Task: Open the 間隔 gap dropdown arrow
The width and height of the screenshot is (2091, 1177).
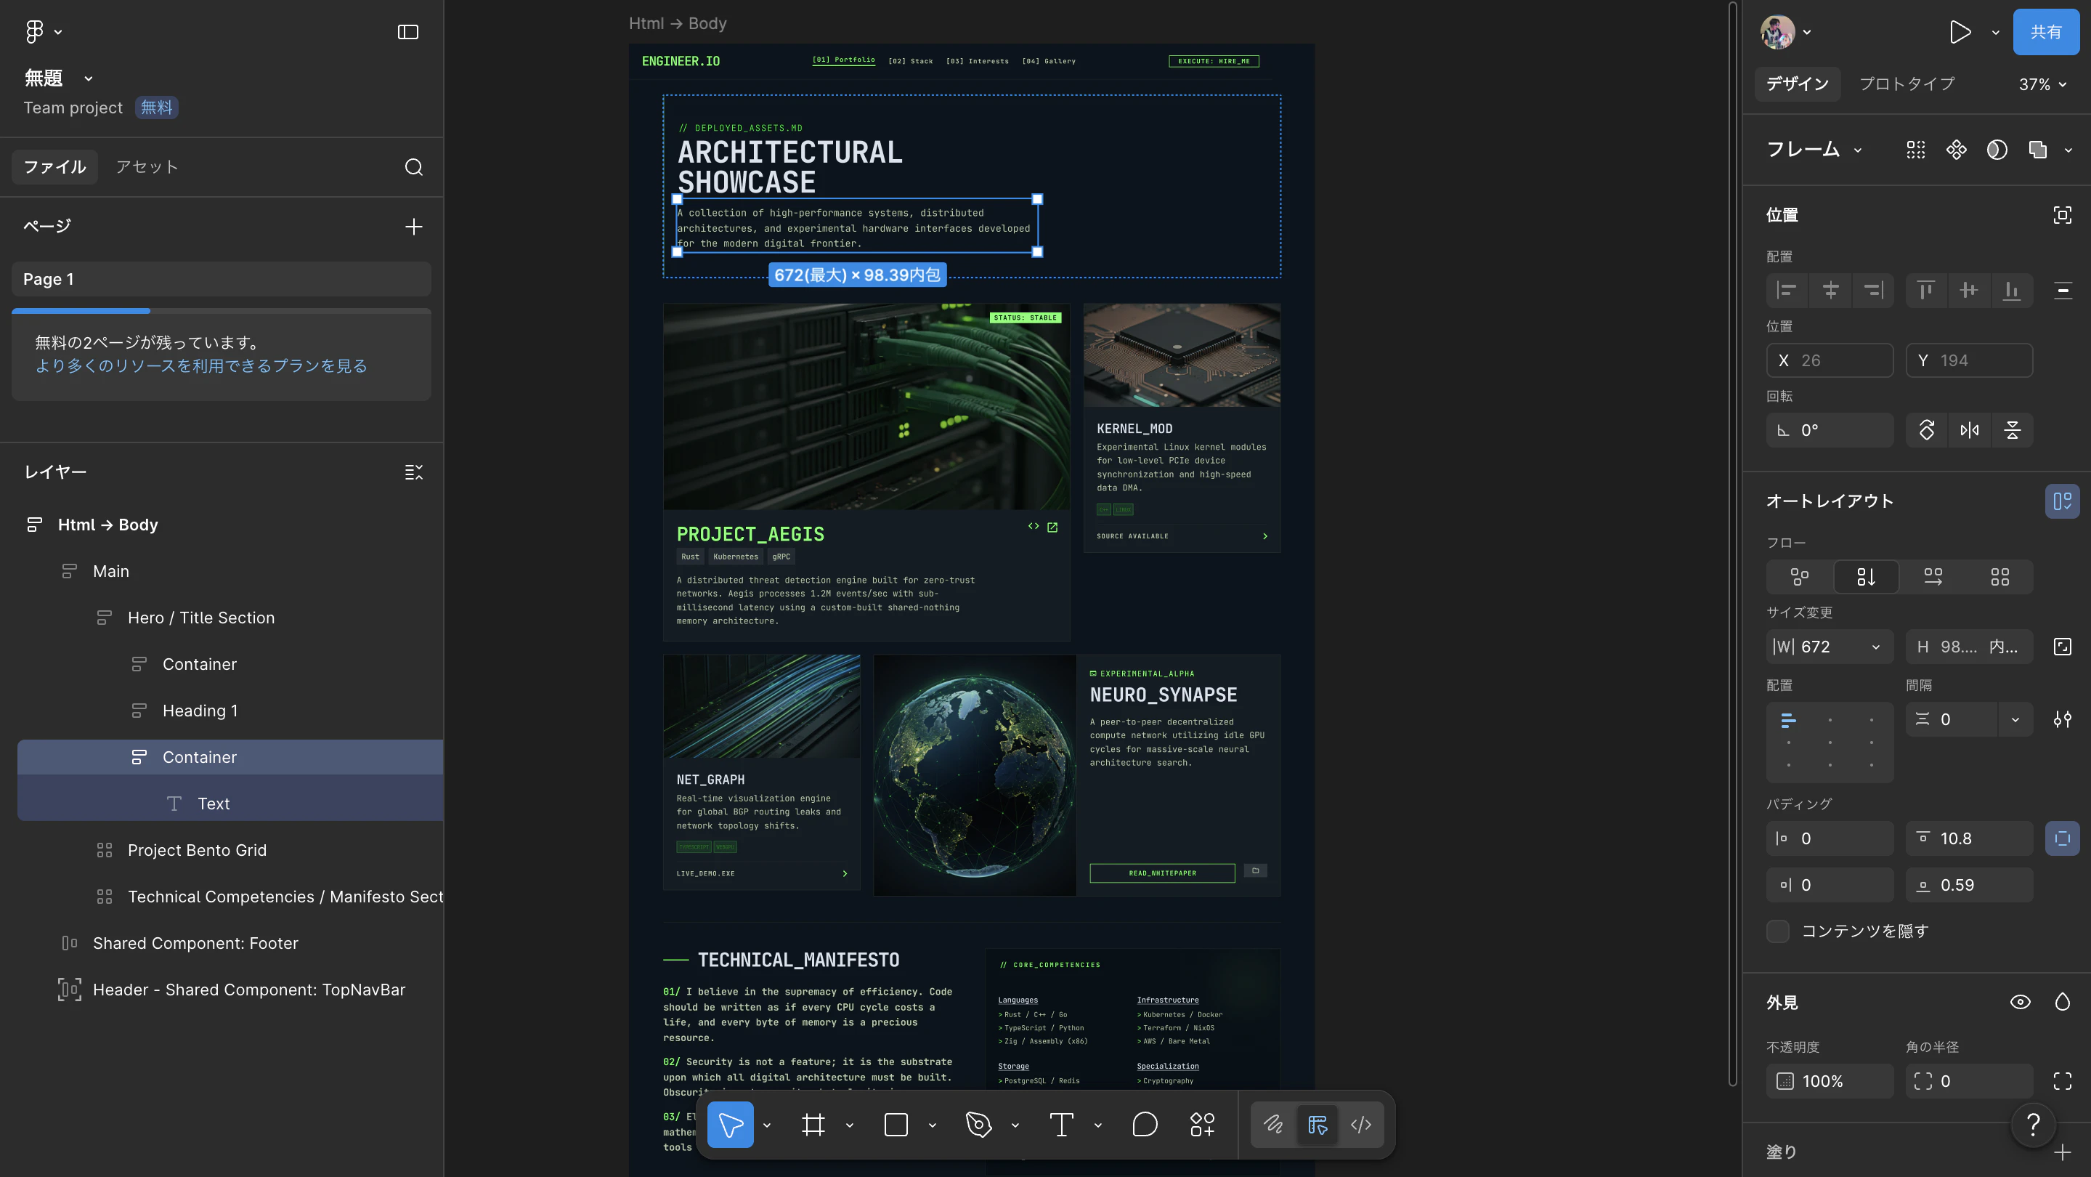Action: click(x=2015, y=719)
